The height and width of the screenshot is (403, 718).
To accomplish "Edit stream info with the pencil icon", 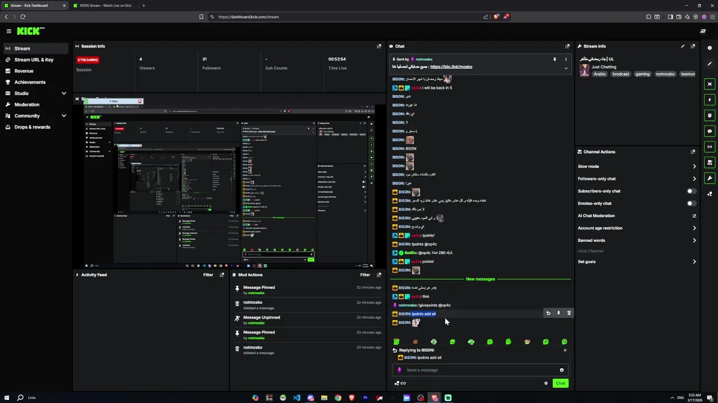I will coord(683,46).
